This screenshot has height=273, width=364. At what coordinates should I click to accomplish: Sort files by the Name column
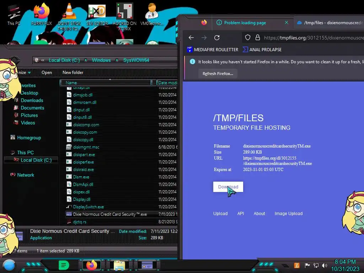pos(106,82)
